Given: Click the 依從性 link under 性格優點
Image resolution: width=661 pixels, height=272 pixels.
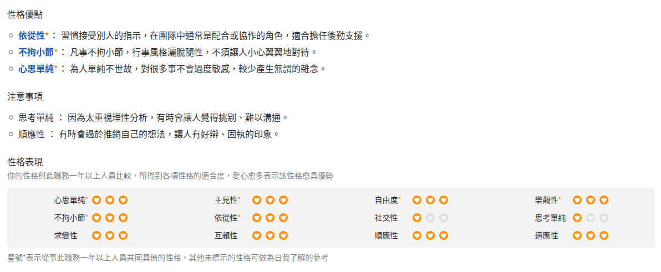Looking at the screenshot, I should [x=32, y=35].
